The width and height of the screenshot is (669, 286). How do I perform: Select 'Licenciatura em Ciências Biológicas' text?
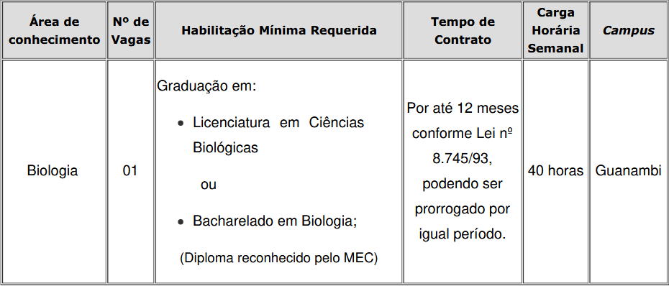[278, 135]
